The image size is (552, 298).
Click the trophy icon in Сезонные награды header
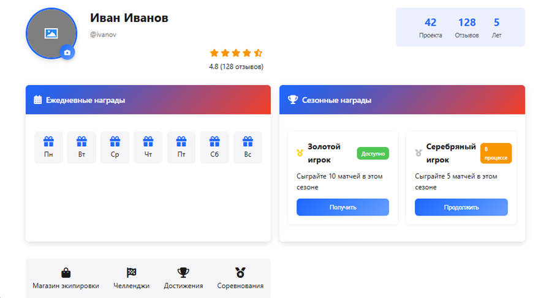tap(293, 100)
